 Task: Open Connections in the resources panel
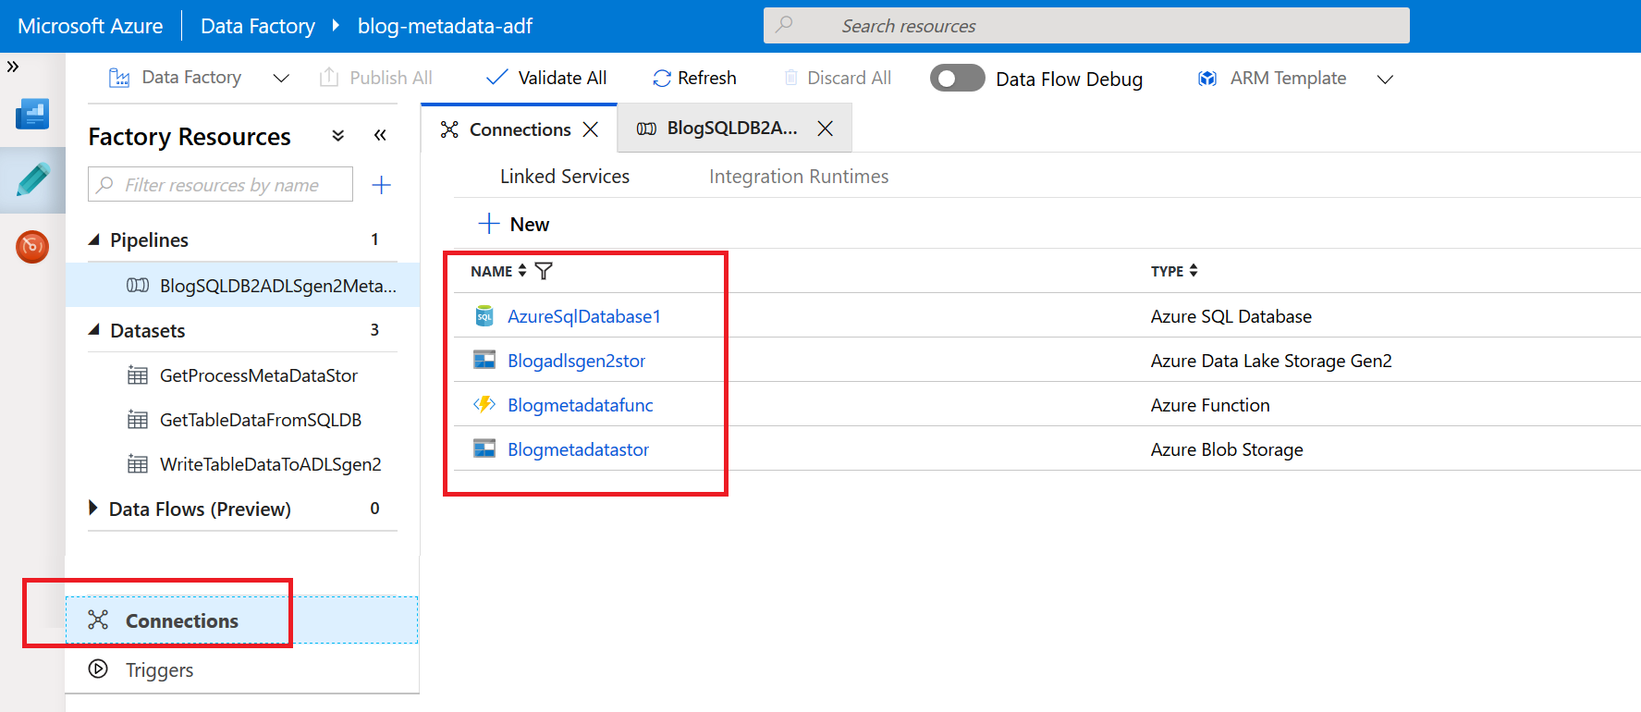[x=241, y=620]
